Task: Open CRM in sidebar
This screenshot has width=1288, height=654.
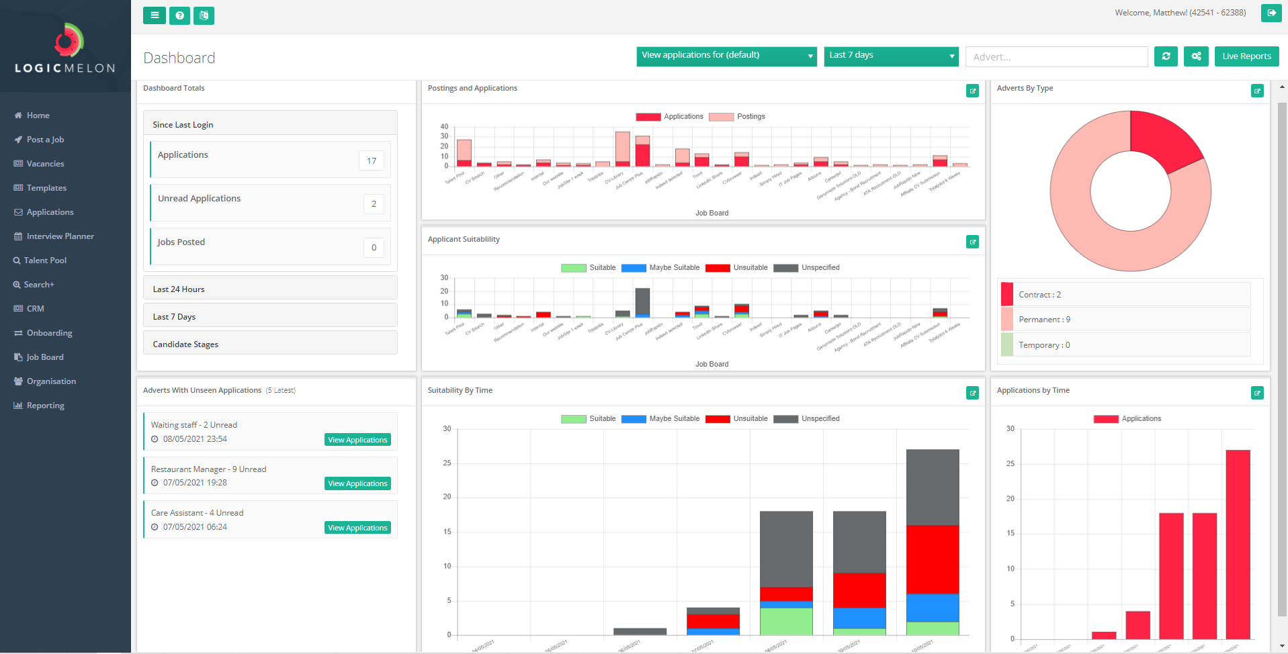Action: point(29,309)
